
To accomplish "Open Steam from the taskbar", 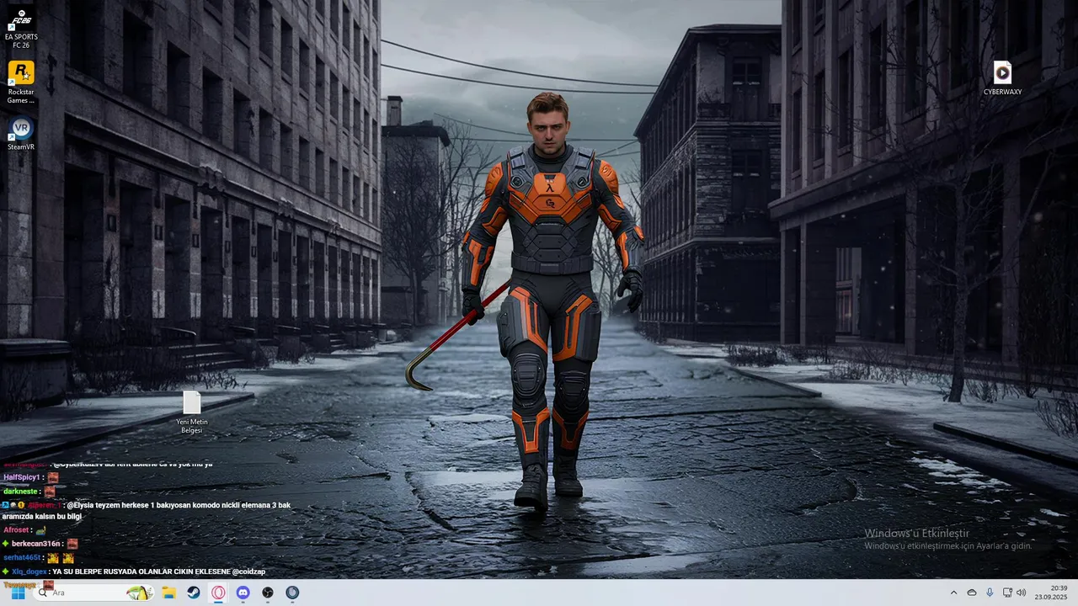I will [194, 593].
